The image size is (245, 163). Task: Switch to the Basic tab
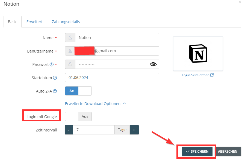(13, 22)
